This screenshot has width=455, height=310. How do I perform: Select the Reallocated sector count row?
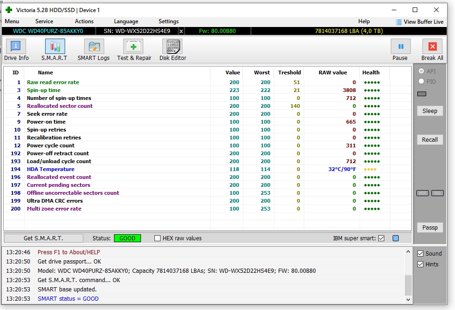click(x=207, y=106)
